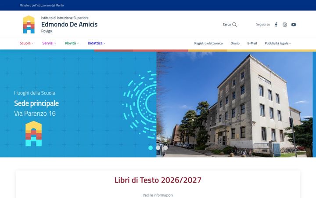Click the Seguici su label
The image size is (316, 198).
tap(263, 25)
